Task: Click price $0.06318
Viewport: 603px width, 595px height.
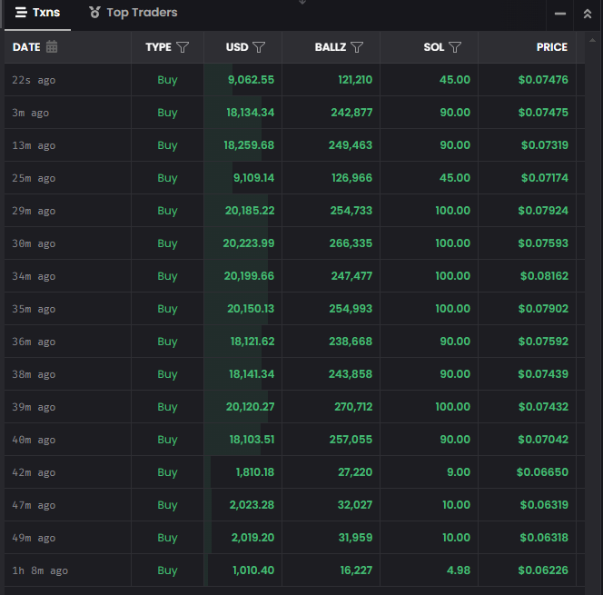Action: [544, 537]
